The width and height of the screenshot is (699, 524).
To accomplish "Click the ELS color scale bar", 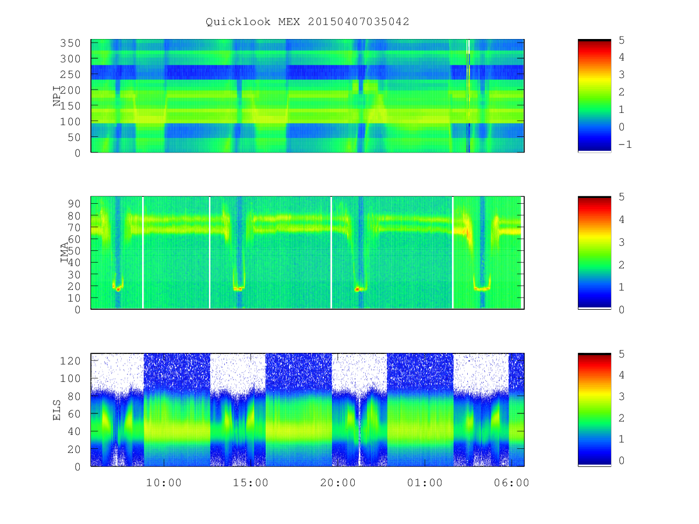I will (594, 410).
